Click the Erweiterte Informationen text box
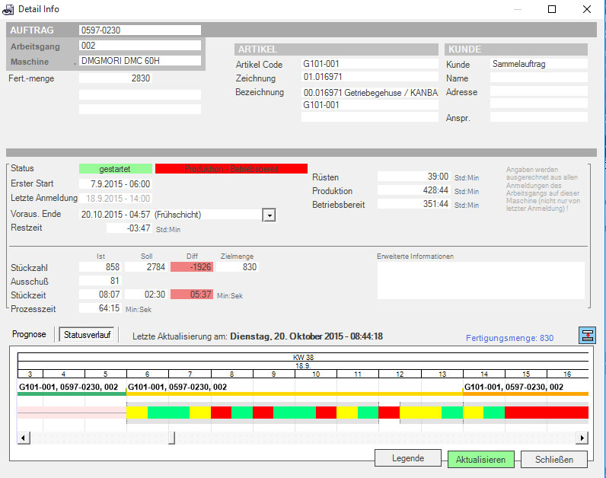Viewport: 606px width, 478px height. point(481,281)
